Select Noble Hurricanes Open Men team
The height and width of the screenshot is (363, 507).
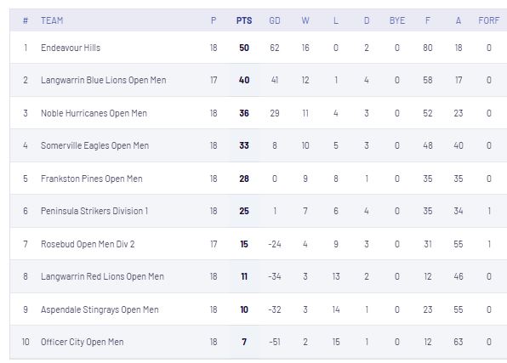94,113
